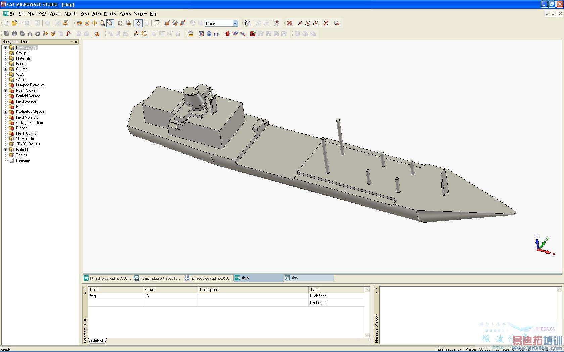Expand the Components tree node

pyautogui.click(x=5, y=48)
